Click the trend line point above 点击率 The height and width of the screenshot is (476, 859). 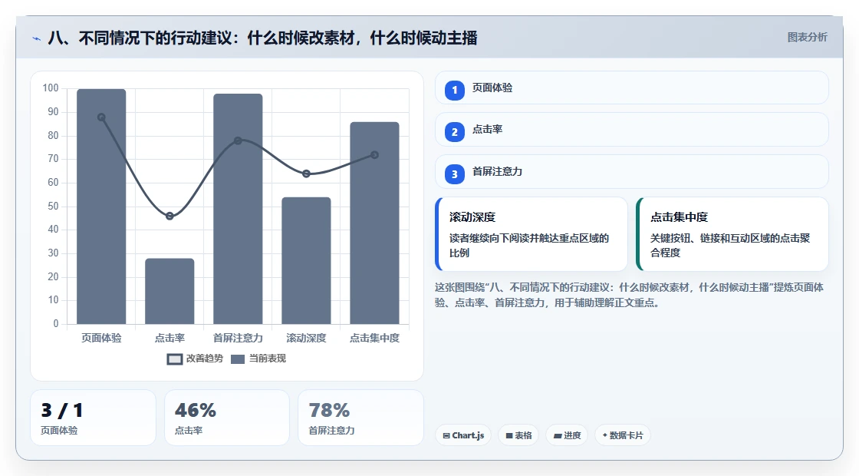(169, 216)
